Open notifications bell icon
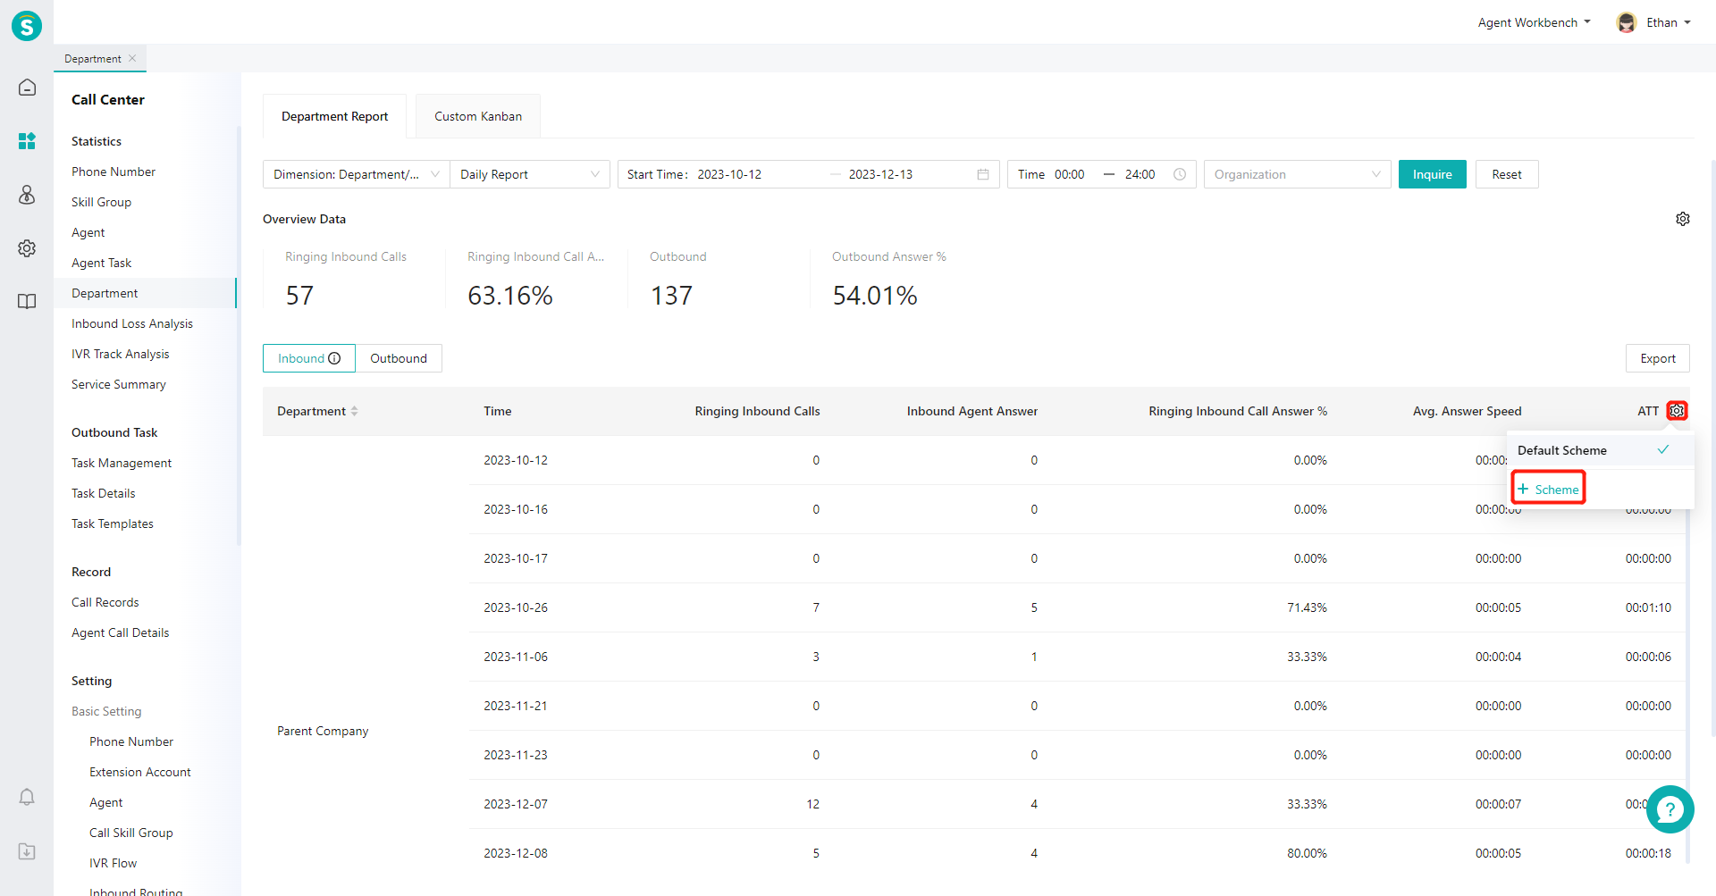The height and width of the screenshot is (896, 1716). [x=27, y=797]
